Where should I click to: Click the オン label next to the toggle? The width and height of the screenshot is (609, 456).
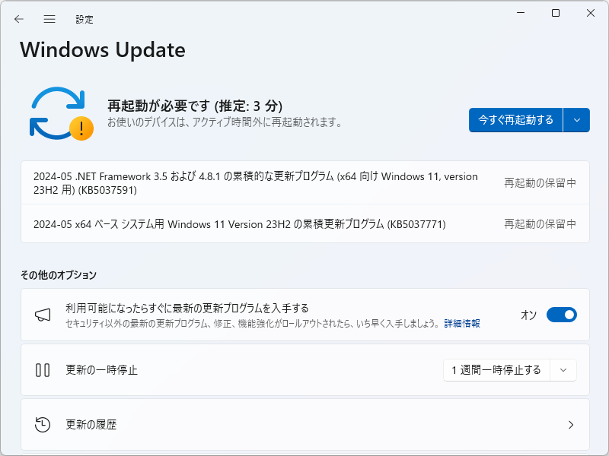(x=528, y=314)
